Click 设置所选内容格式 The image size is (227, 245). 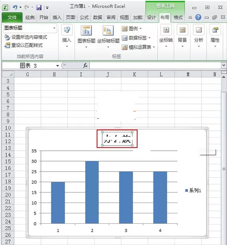pyautogui.click(x=26, y=37)
